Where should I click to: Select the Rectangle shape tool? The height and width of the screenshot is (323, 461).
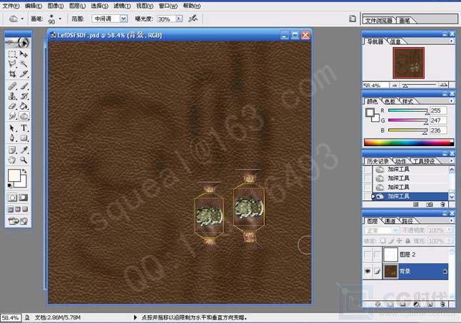(24, 138)
